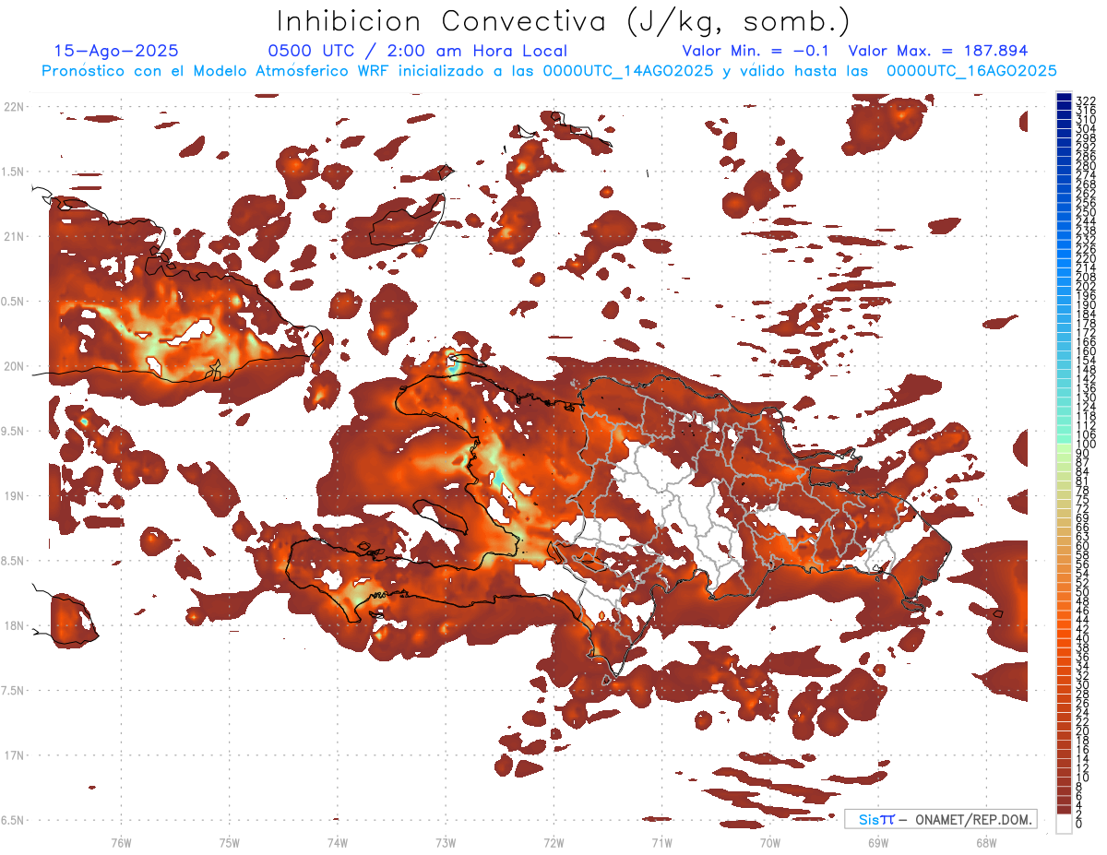Click the '17N' latitude label
The height and width of the screenshot is (855, 1107).
click(14, 755)
